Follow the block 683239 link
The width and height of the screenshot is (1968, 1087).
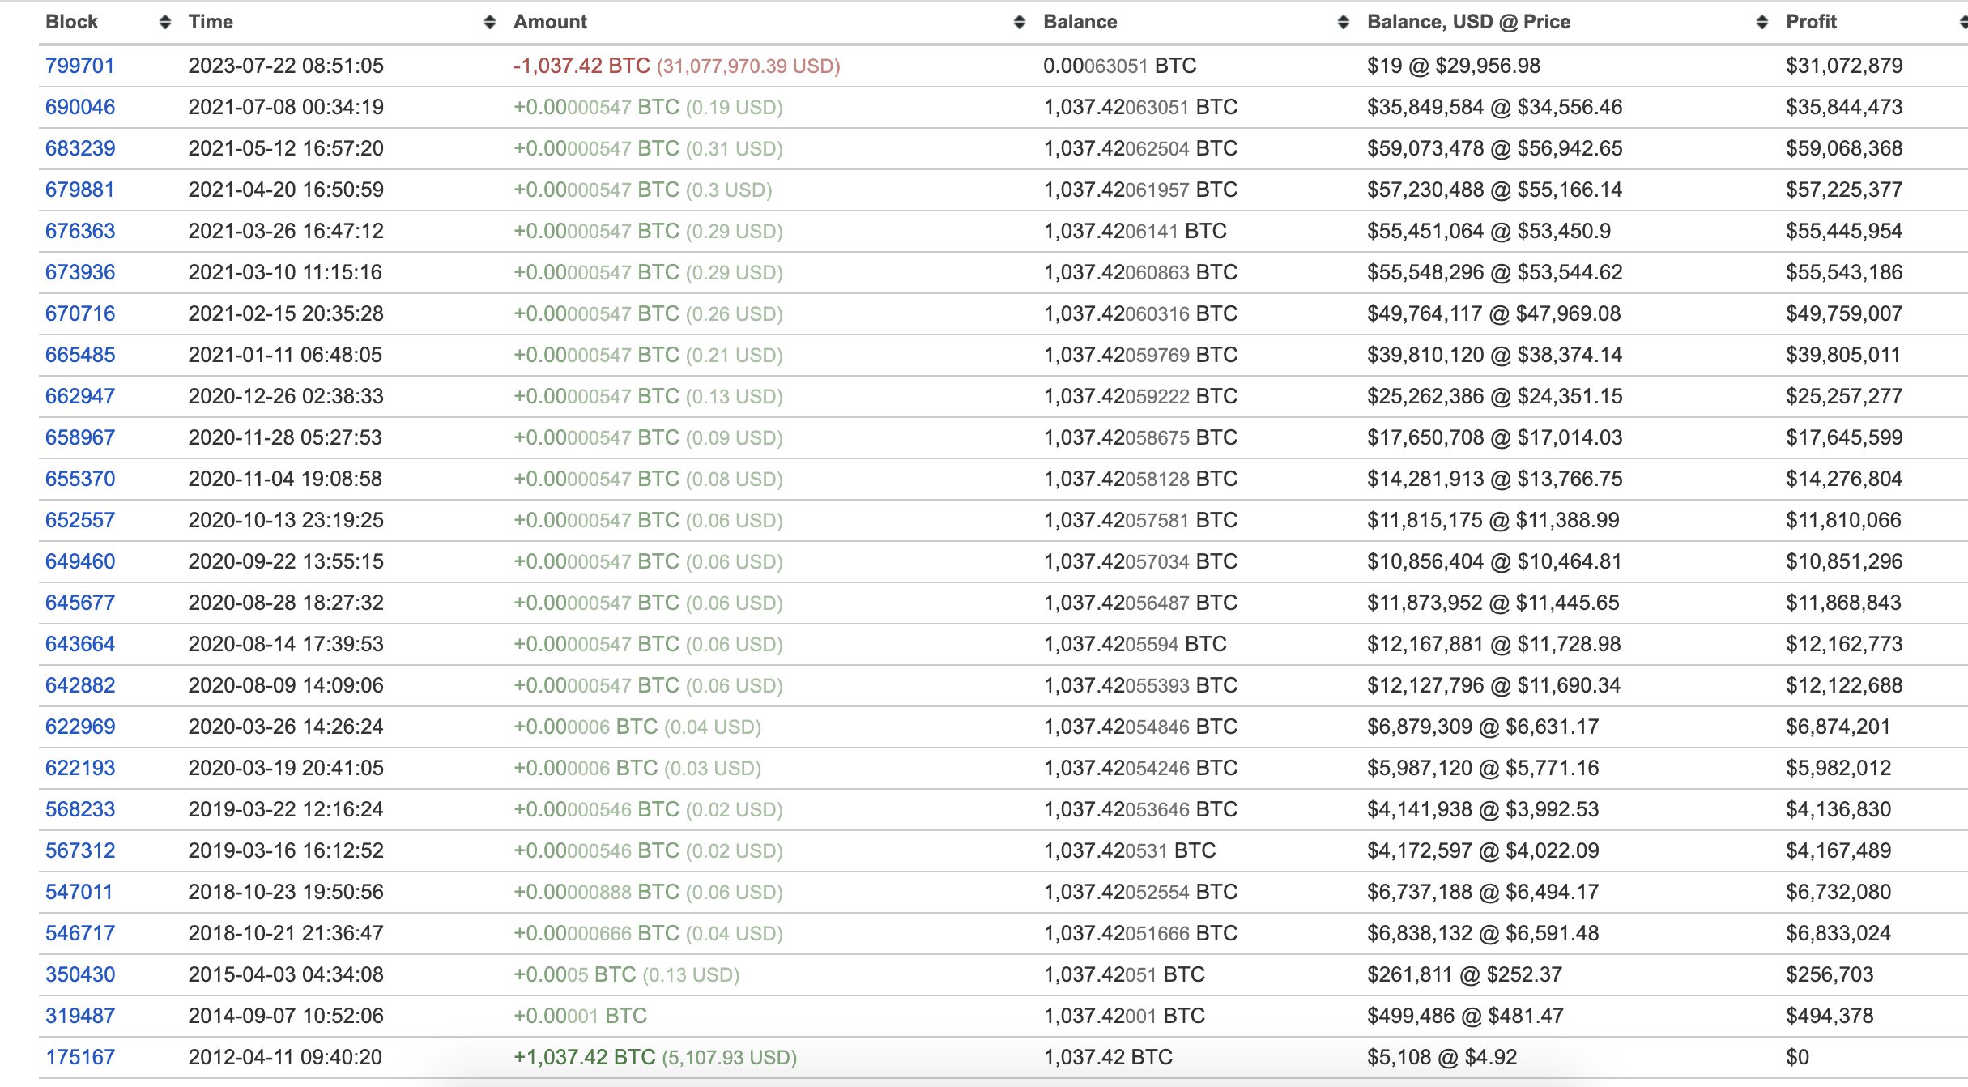coord(79,148)
